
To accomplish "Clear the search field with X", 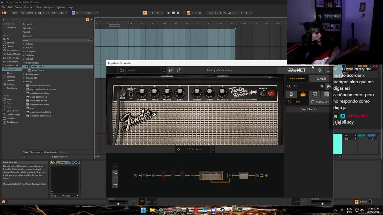I will click(322, 86).
